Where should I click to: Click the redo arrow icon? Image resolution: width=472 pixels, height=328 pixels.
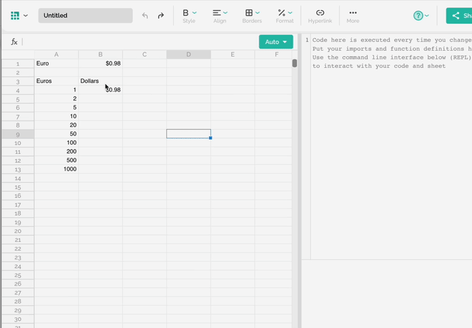tap(161, 16)
